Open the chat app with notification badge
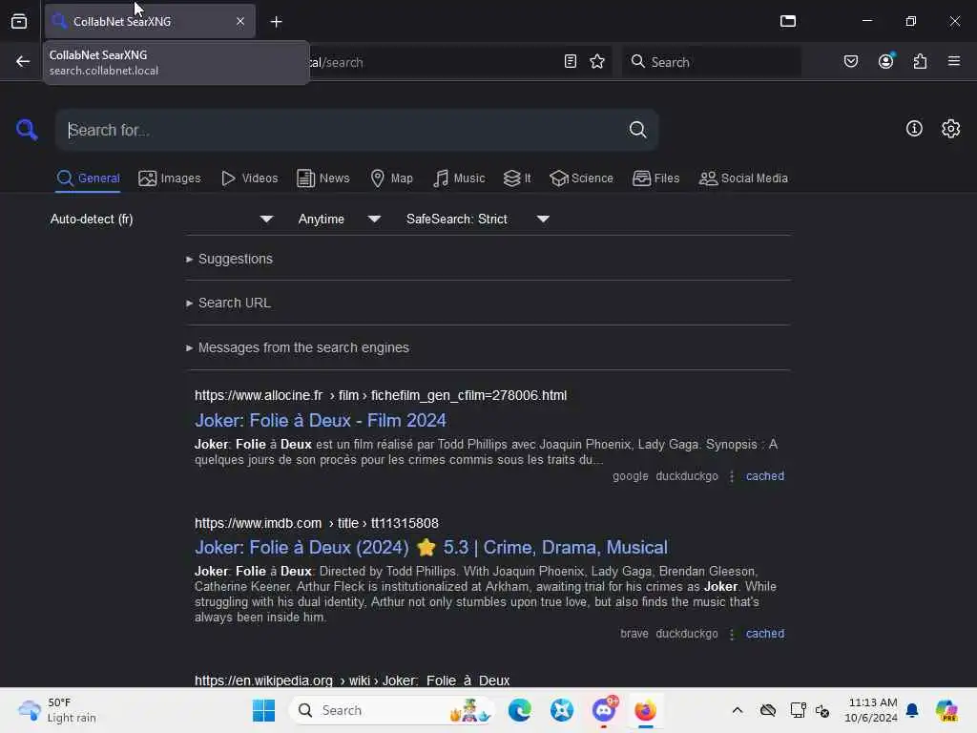977x733 pixels. click(604, 710)
